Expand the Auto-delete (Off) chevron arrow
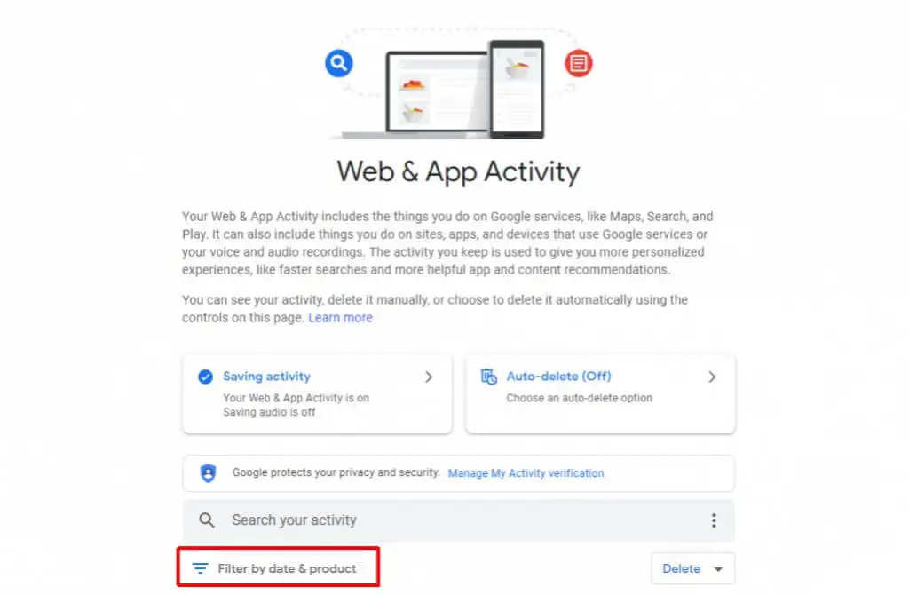The image size is (909, 595). (713, 377)
